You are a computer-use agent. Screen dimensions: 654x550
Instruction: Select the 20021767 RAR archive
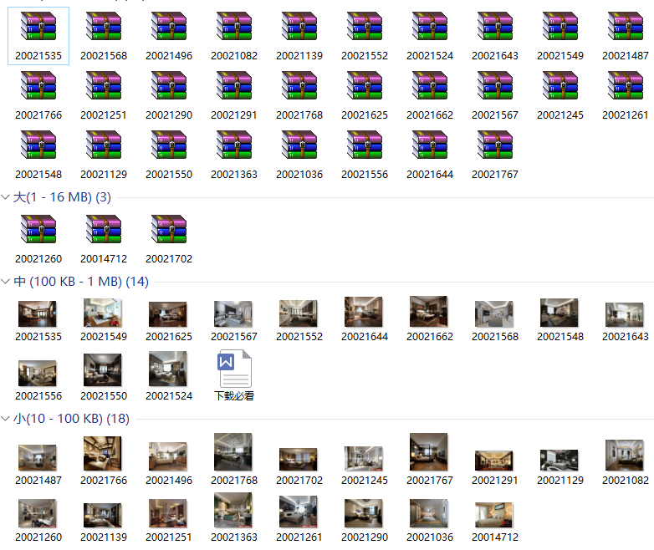495,145
